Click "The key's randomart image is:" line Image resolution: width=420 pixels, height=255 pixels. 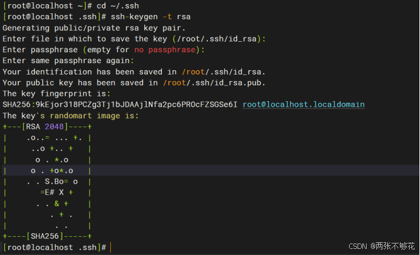tap(71, 116)
